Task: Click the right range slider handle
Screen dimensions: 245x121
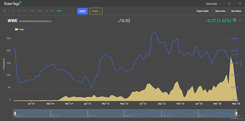Action: click(x=236, y=113)
